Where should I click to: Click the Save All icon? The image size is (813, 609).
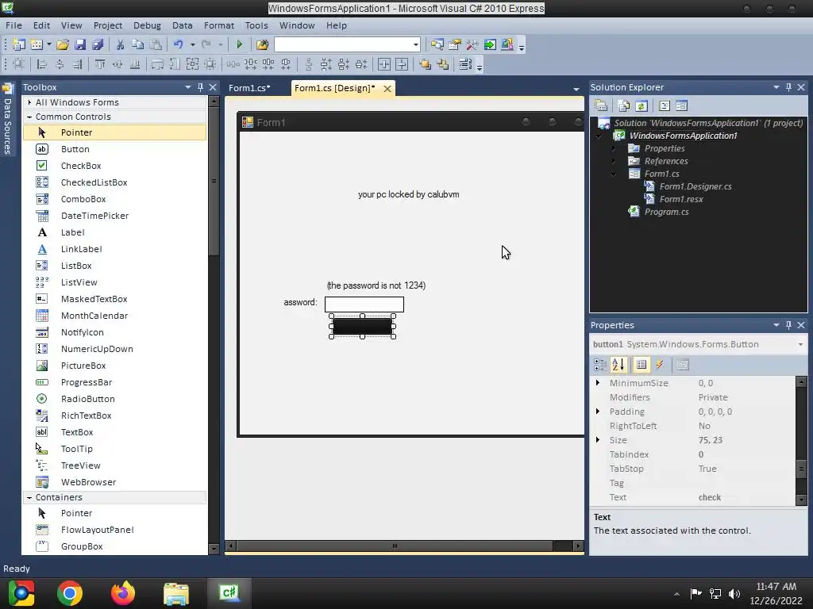pyautogui.click(x=98, y=44)
